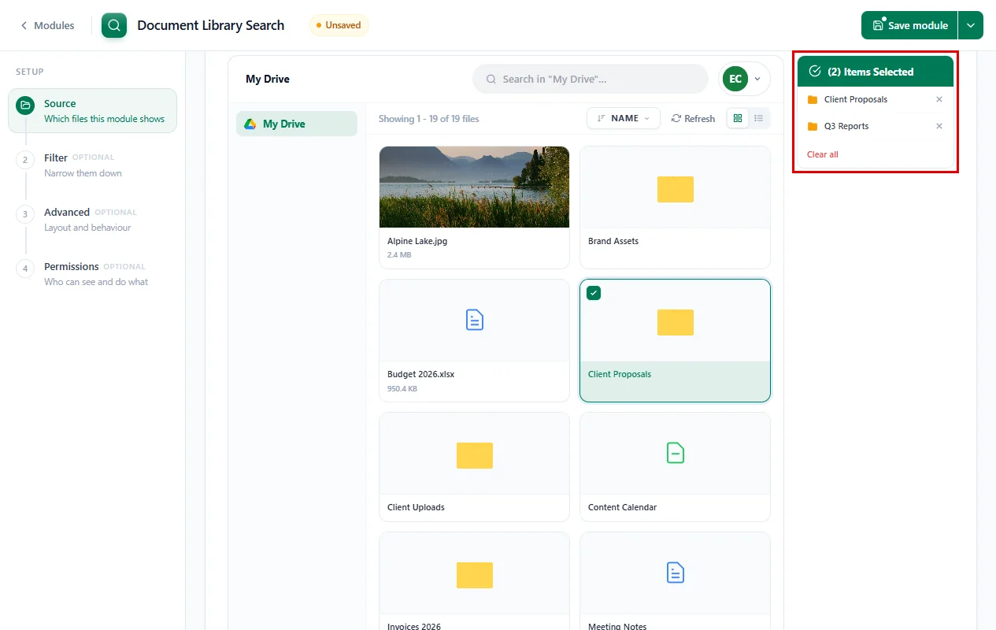Switch to list view
Viewport: 996px width, 630px height.
pos(759,118)
